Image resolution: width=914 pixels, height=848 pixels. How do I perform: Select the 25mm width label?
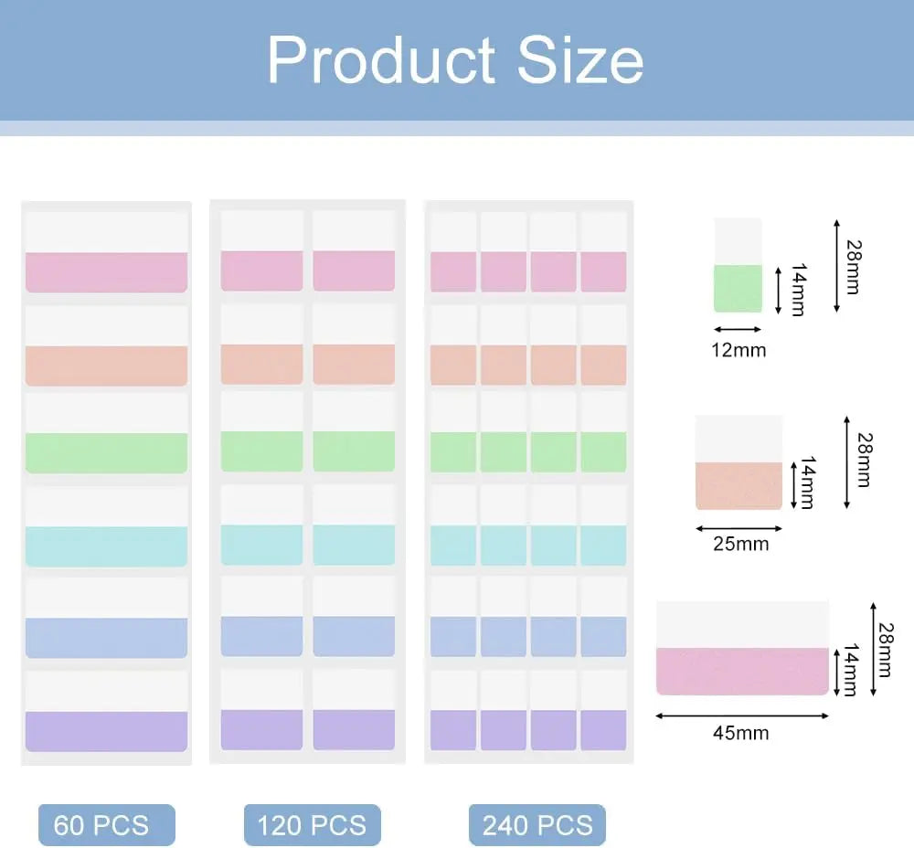740,545
